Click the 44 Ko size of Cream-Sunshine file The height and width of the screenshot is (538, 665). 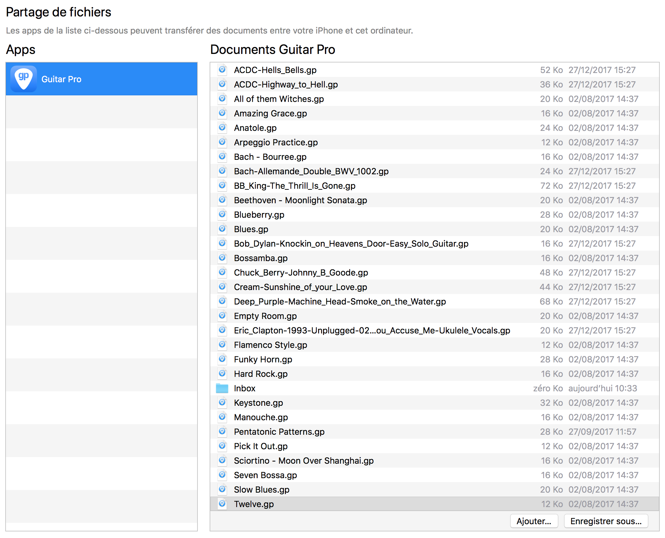click(551, 287)
